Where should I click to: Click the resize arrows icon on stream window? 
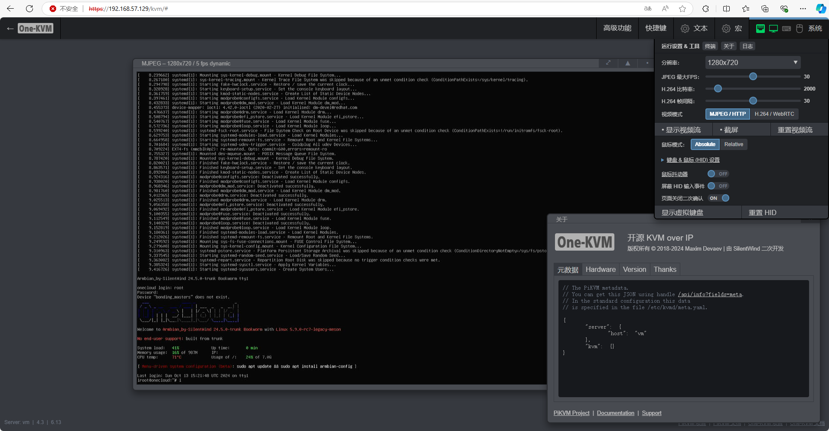coord(608,63)
